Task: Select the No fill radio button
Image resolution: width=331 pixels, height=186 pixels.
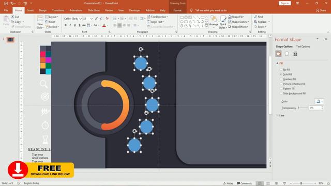Action: [x=281, y=69]
